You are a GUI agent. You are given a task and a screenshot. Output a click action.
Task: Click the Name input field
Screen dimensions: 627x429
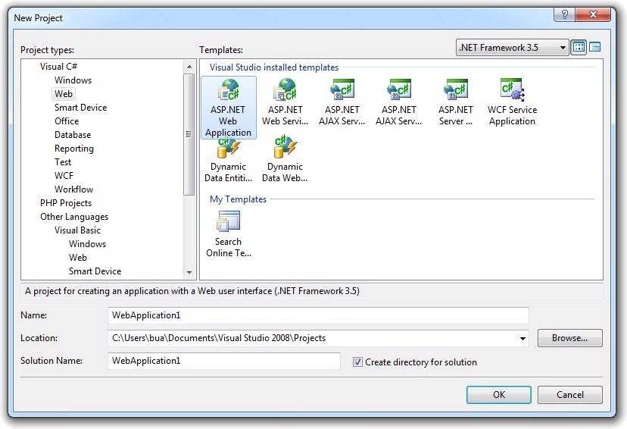click(318, 315)
